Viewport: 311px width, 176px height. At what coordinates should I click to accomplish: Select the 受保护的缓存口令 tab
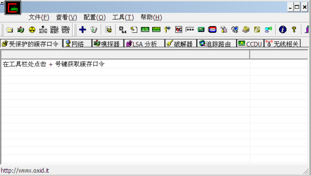tap(31, 44)
